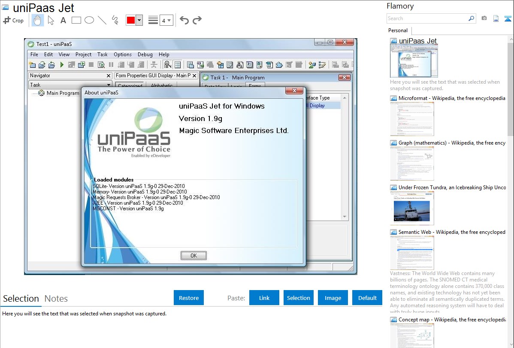Select the straight line tool
This screenshot has width=514, height=348.
pyautogui.click(x=102, y=20)
